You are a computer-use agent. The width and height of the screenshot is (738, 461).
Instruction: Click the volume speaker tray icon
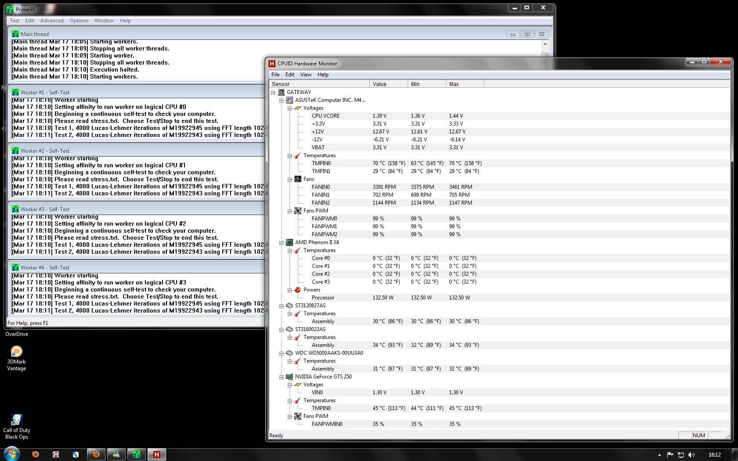point(691,455)
